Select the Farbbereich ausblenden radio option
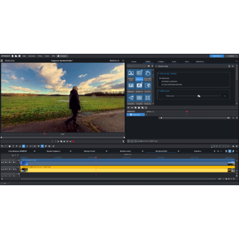Screen dimensions: 239x239 point(168,81)
